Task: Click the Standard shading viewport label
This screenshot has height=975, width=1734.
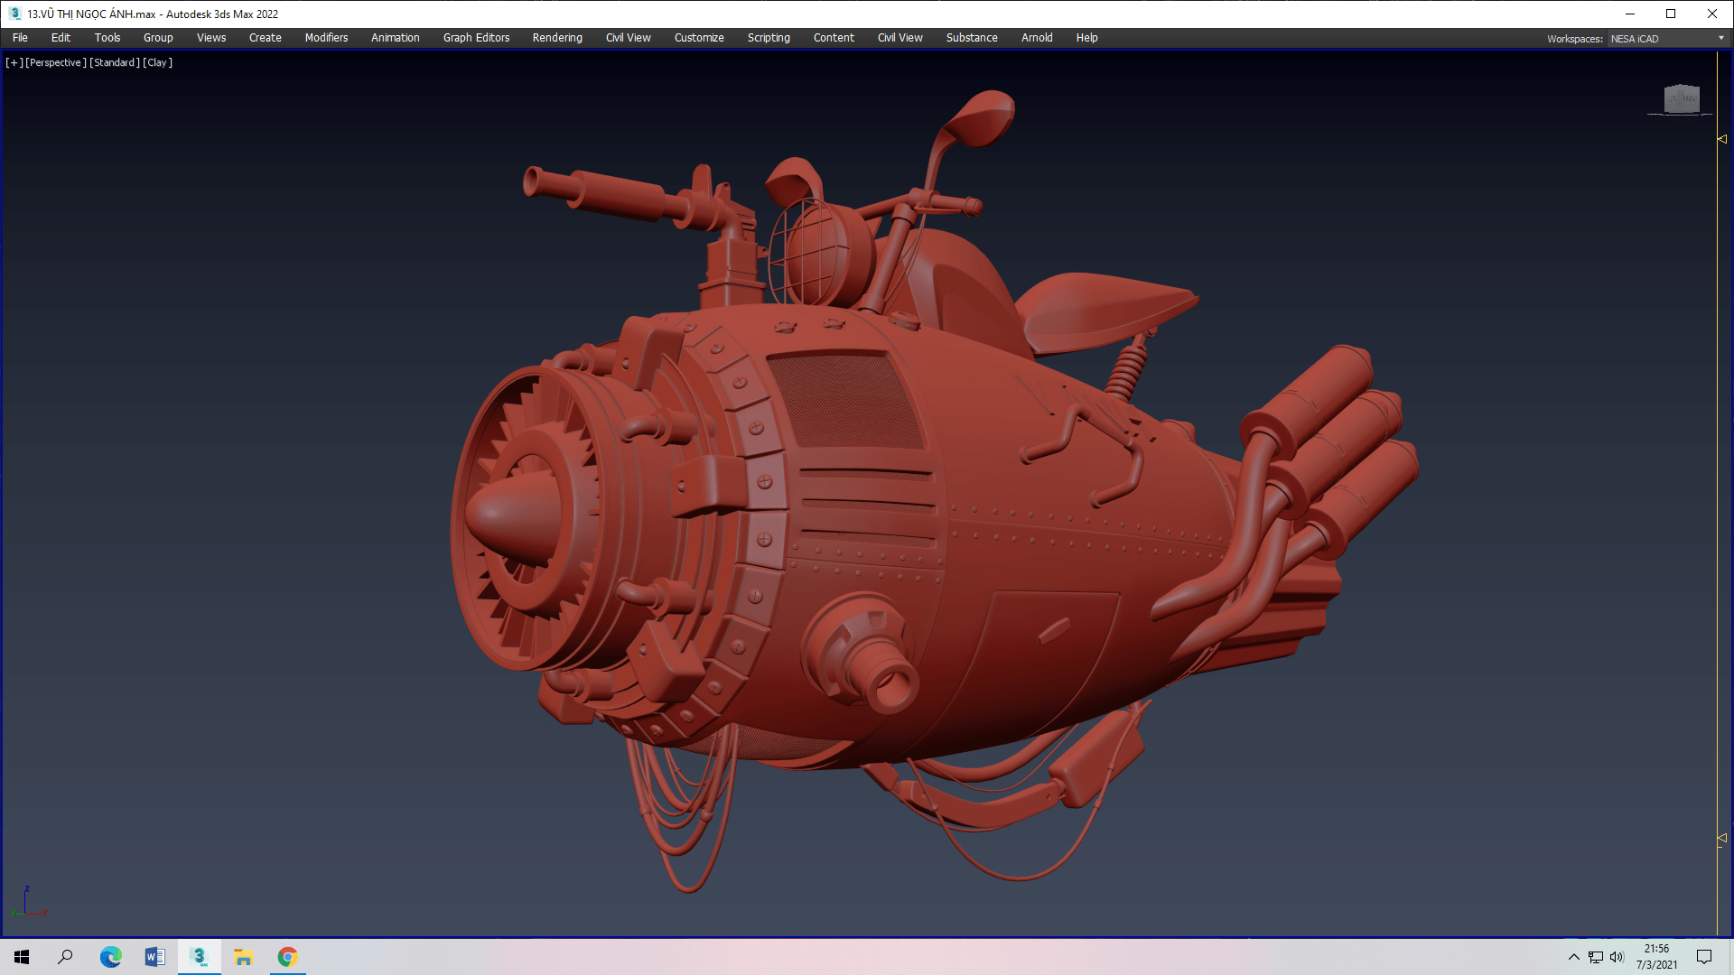Action: click(x=115, y=62)
